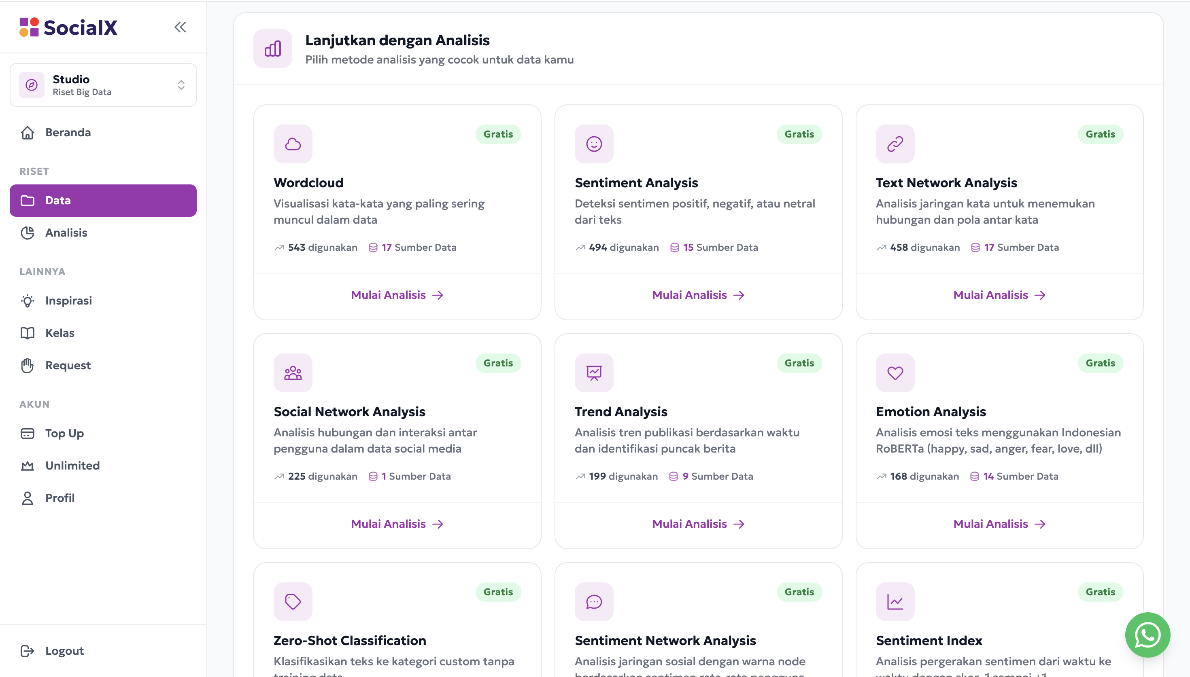1190x677 pixels.
Task: Go to Beranda in the sidebar
Action: (x=103, y=133)
